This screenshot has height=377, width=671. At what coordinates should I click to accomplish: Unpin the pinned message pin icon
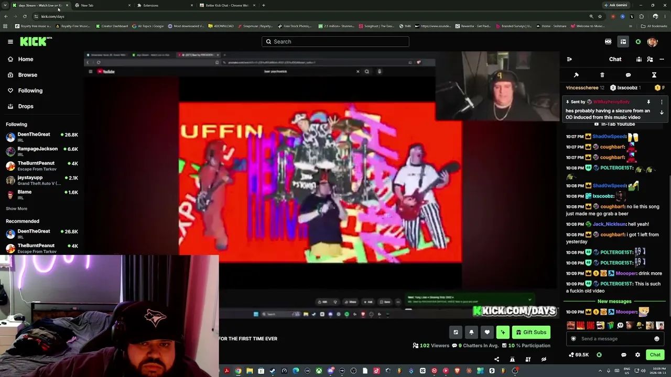point(648,102)
